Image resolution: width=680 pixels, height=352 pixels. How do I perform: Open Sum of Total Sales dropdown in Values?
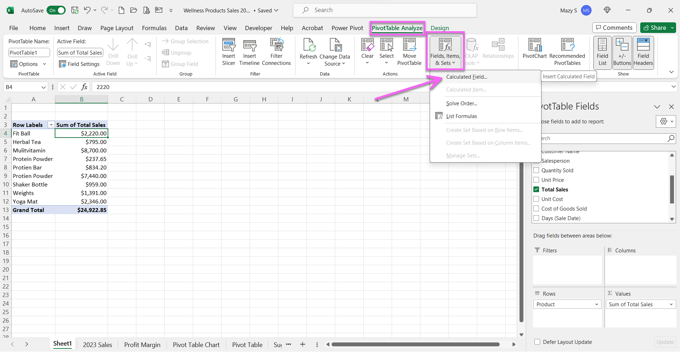[670, 304]
